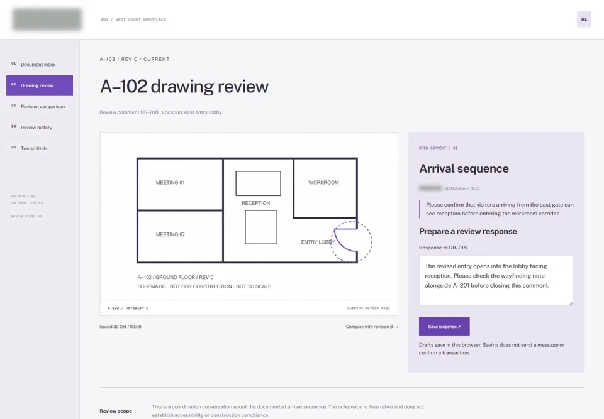Click the 'MEETING 02' room label
Viewport: 604px width, 419px height.
tap(171, 234)
